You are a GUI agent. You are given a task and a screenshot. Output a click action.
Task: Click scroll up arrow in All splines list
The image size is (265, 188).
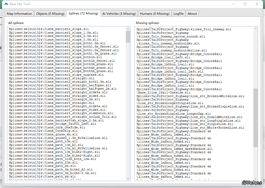click(x=128, y=28)
